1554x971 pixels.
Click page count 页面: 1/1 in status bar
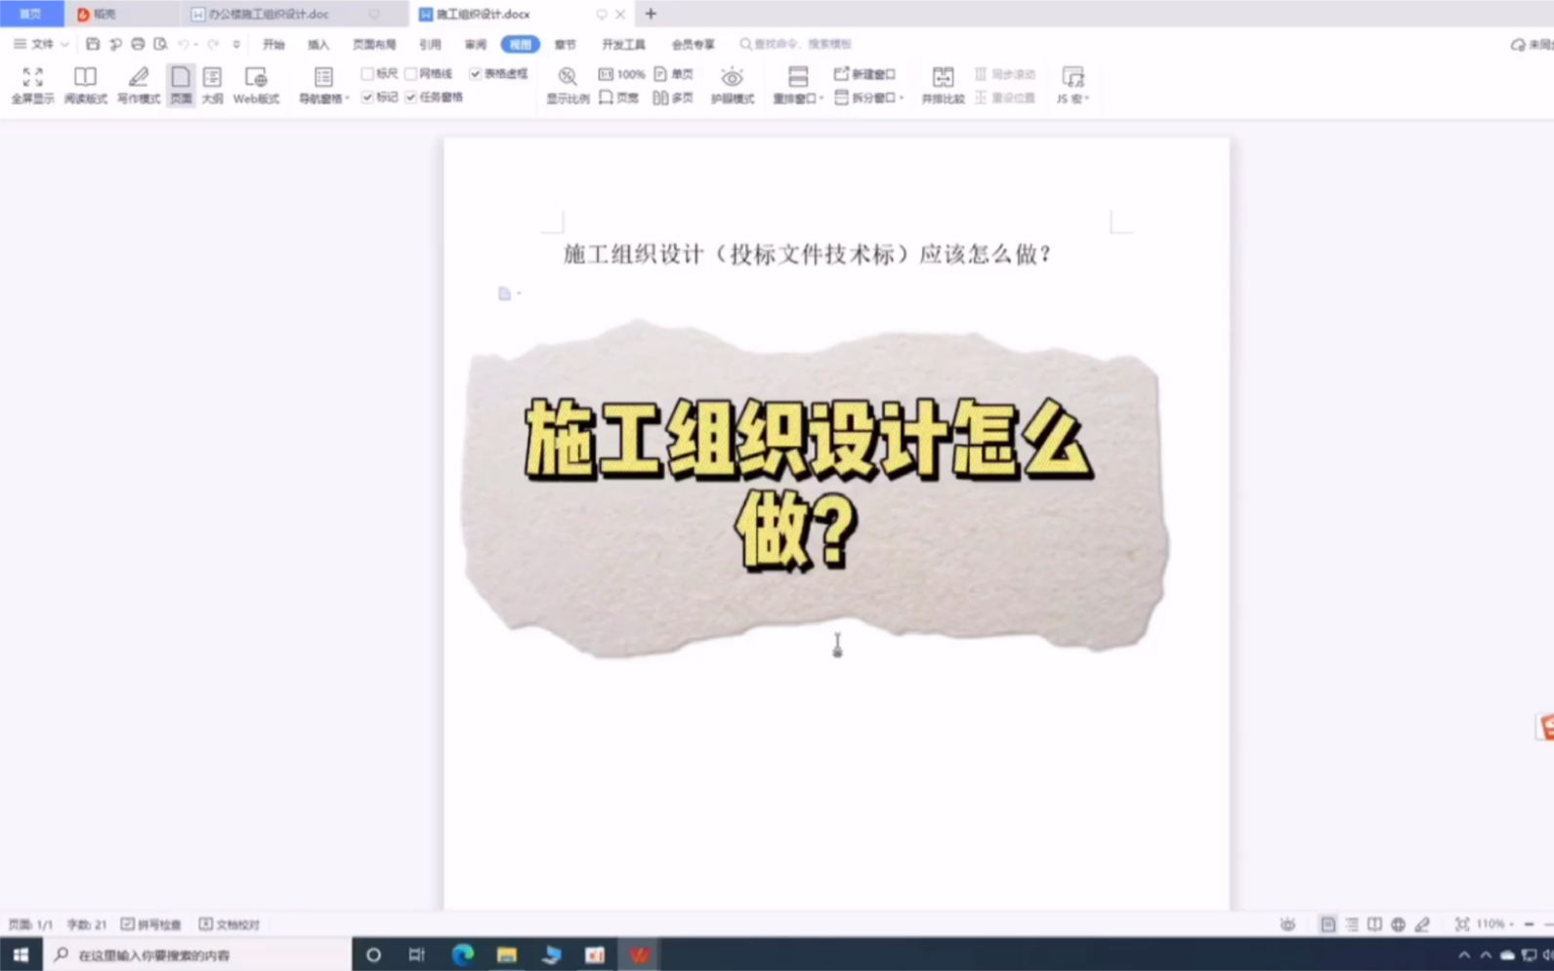coord(30,924)
